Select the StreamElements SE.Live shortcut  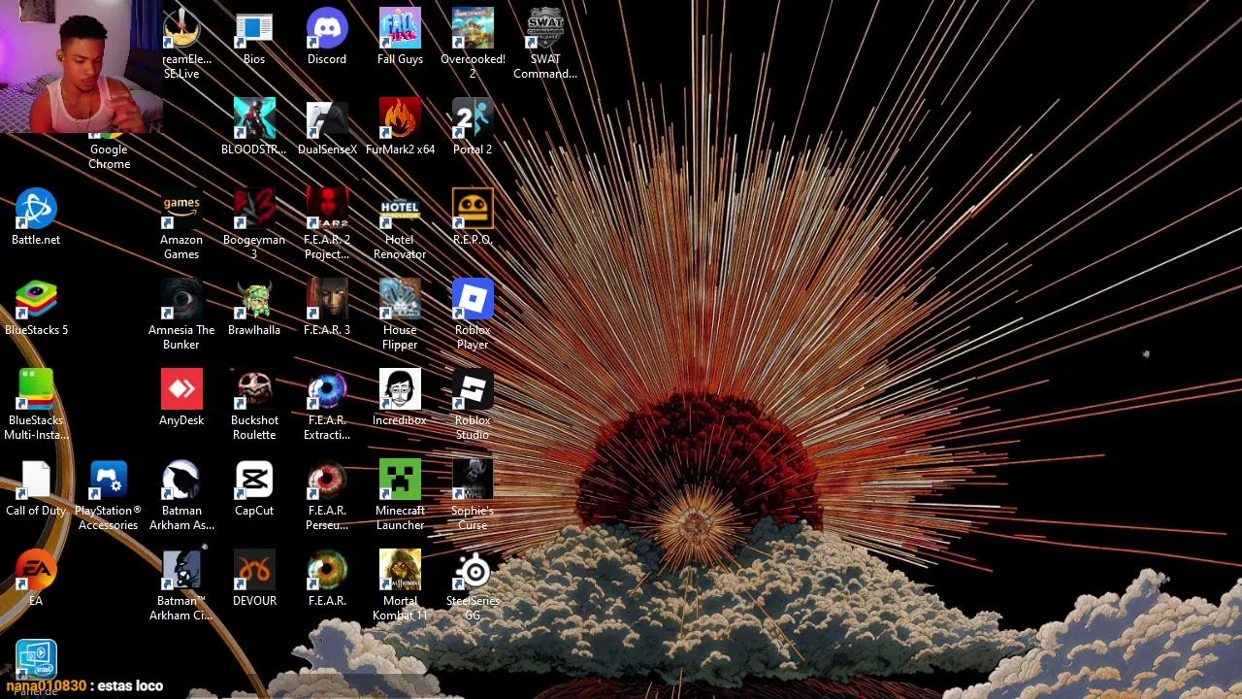pyautogui.click(x=181, y=45)
